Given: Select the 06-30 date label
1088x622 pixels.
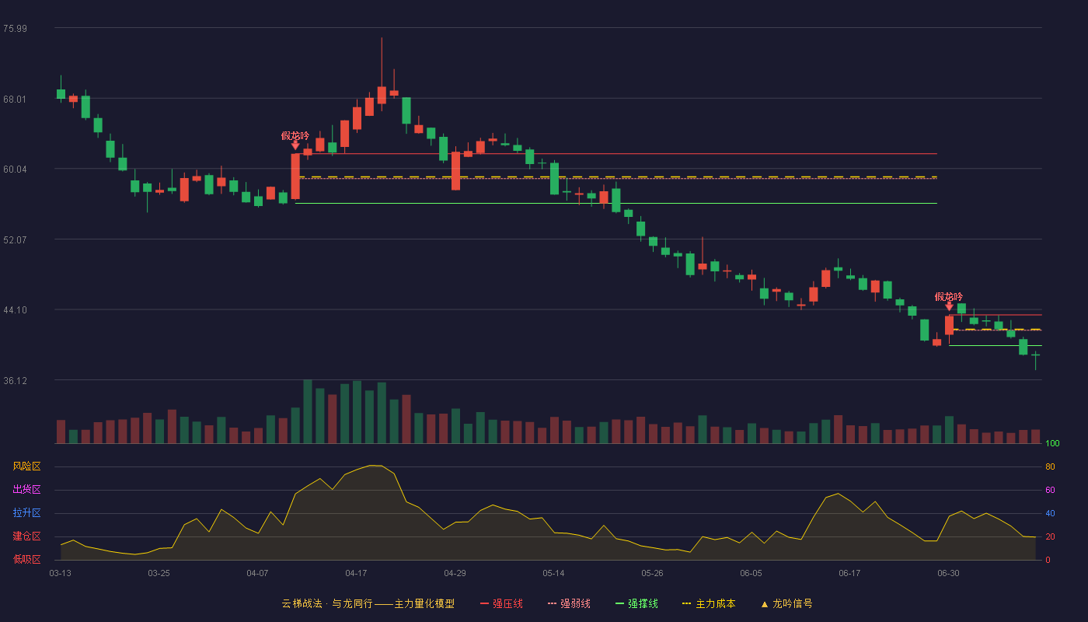Looking at the screenshot, I should [948, 573].
